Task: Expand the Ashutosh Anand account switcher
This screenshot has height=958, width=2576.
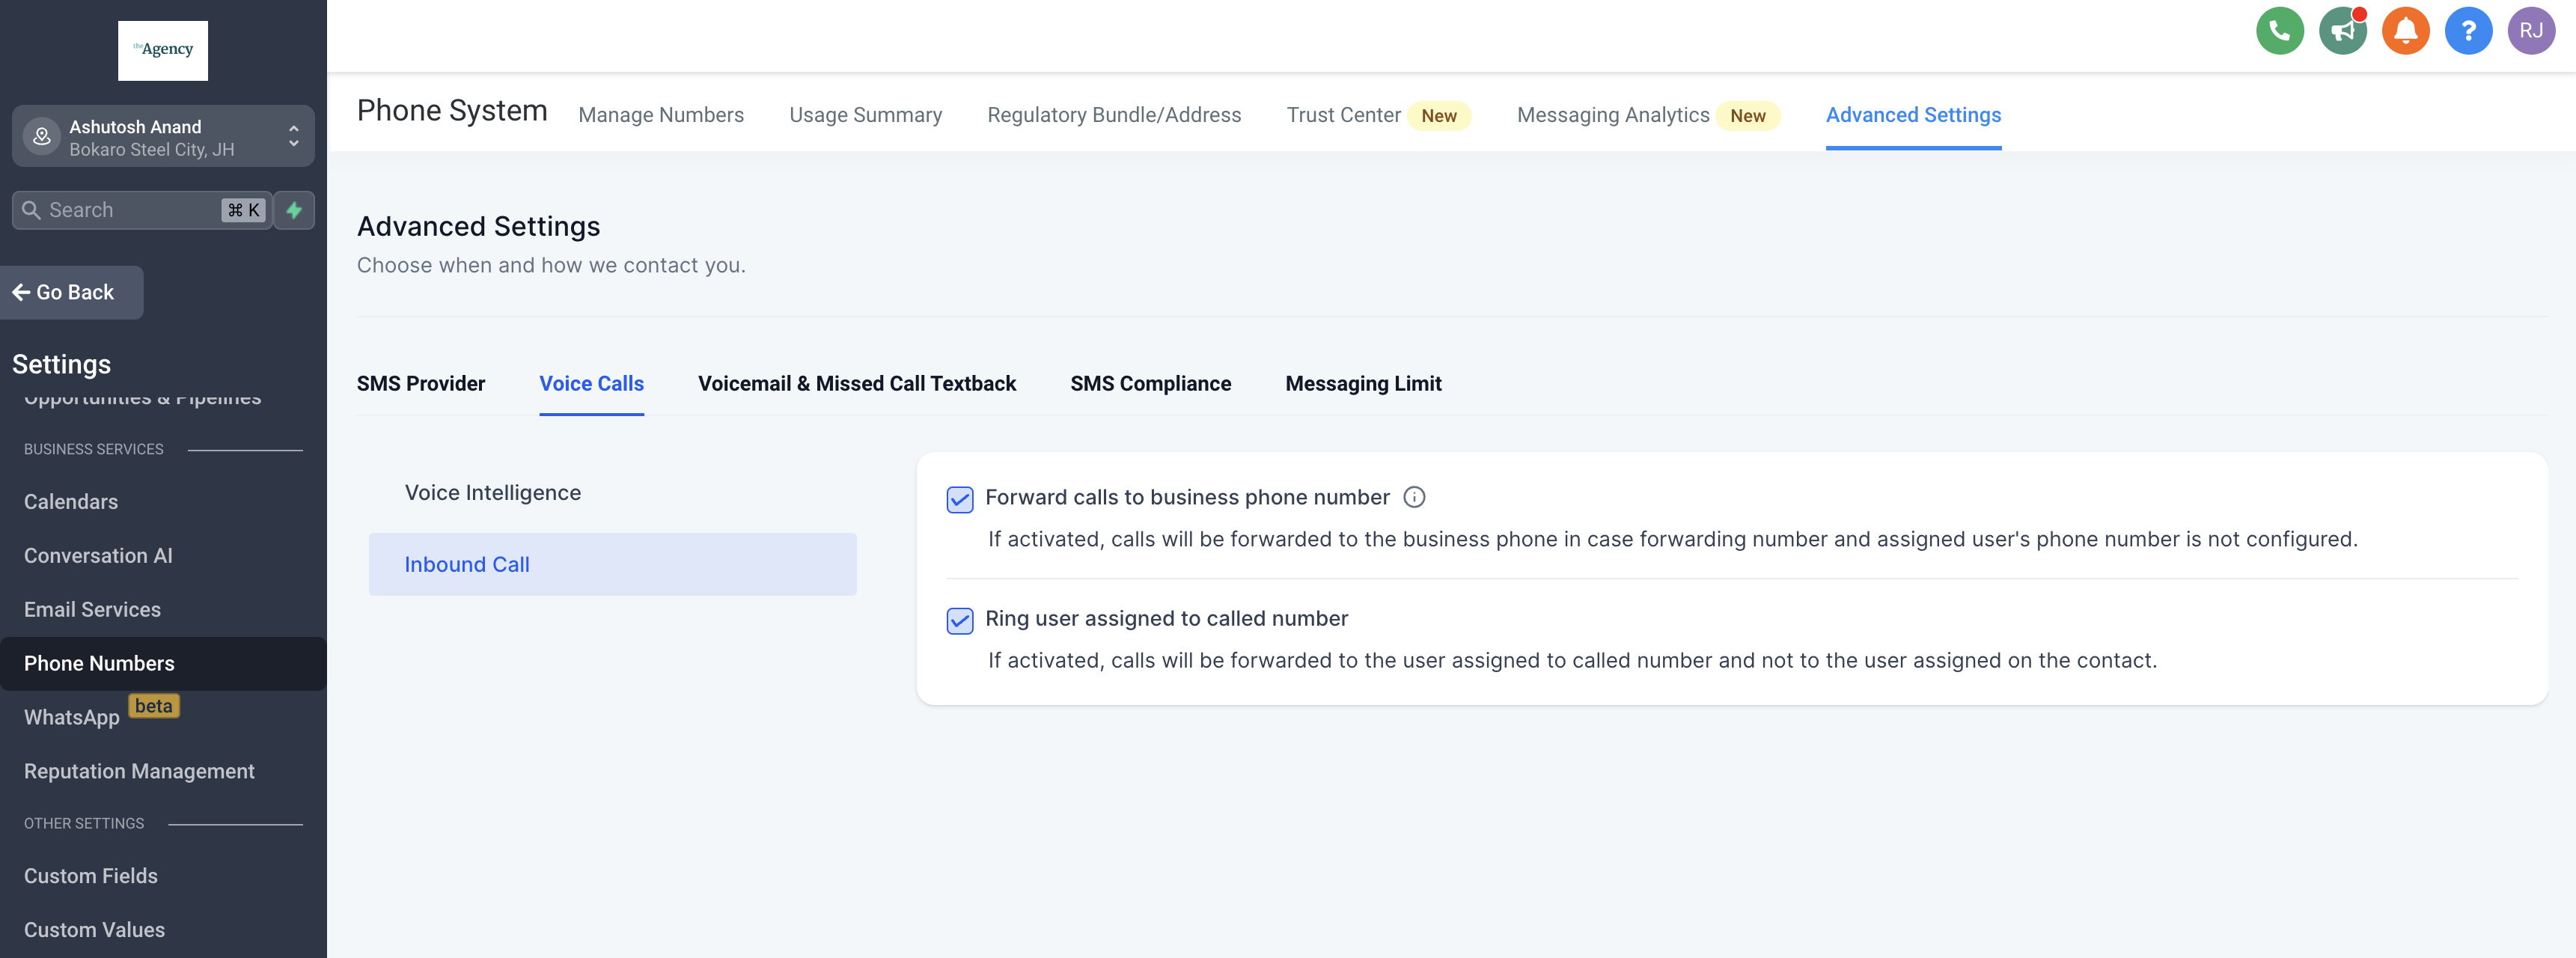Action: point(163,137)
